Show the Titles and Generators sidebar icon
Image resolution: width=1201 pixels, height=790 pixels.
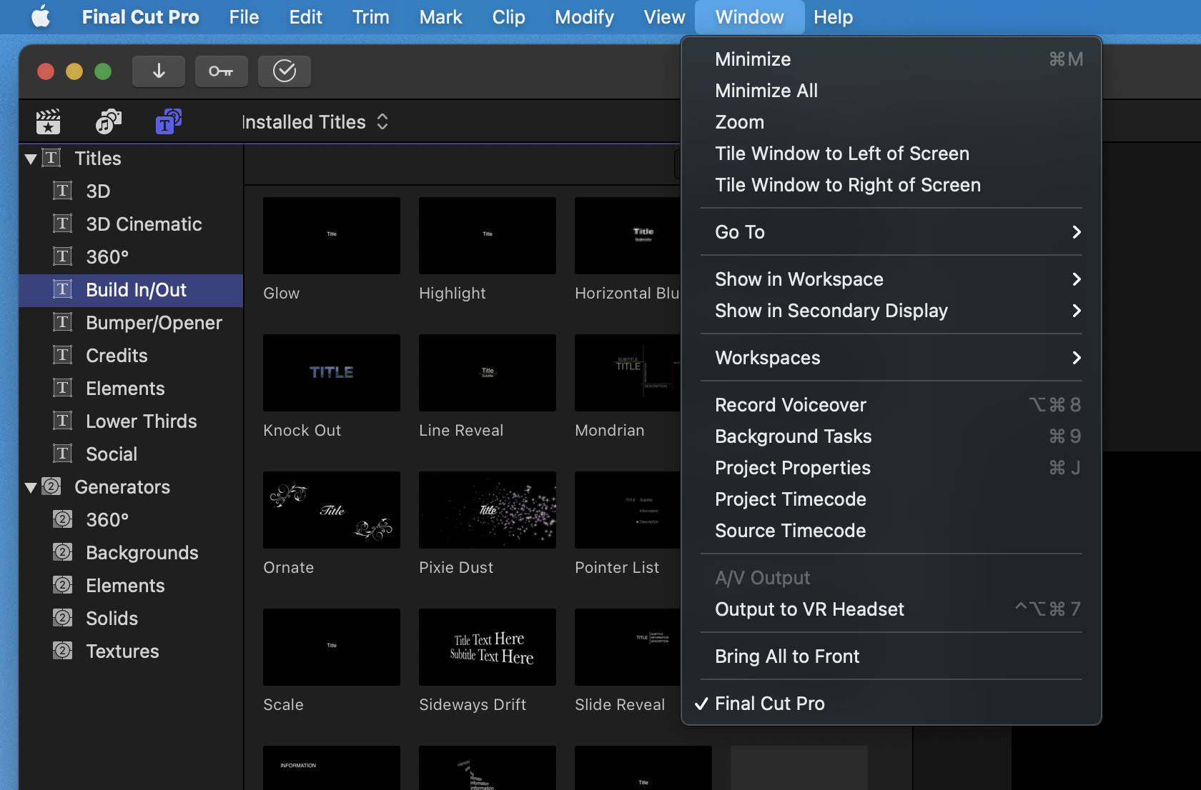click(x=169, y=122)
